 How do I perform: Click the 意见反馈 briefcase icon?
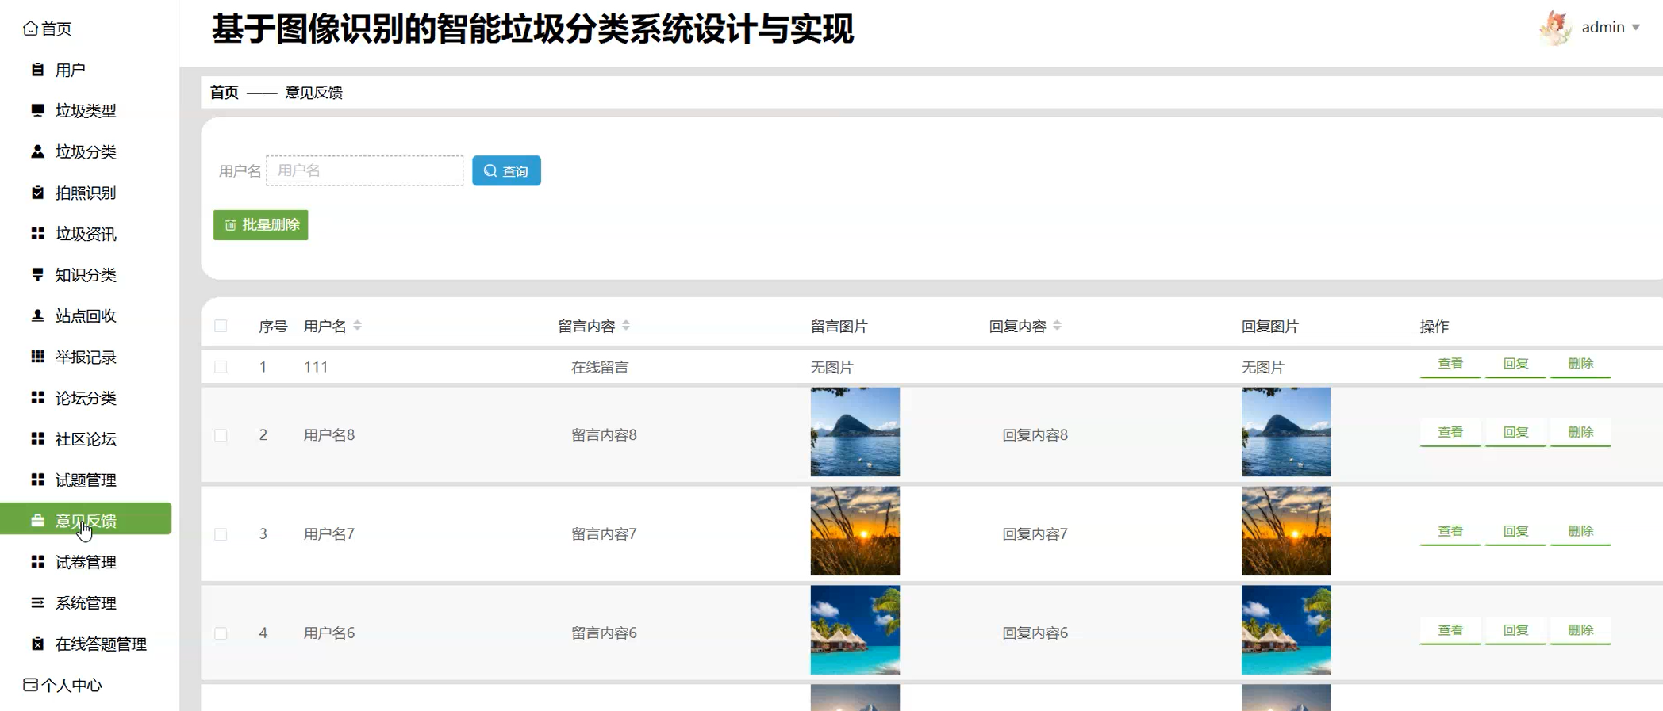37,521
